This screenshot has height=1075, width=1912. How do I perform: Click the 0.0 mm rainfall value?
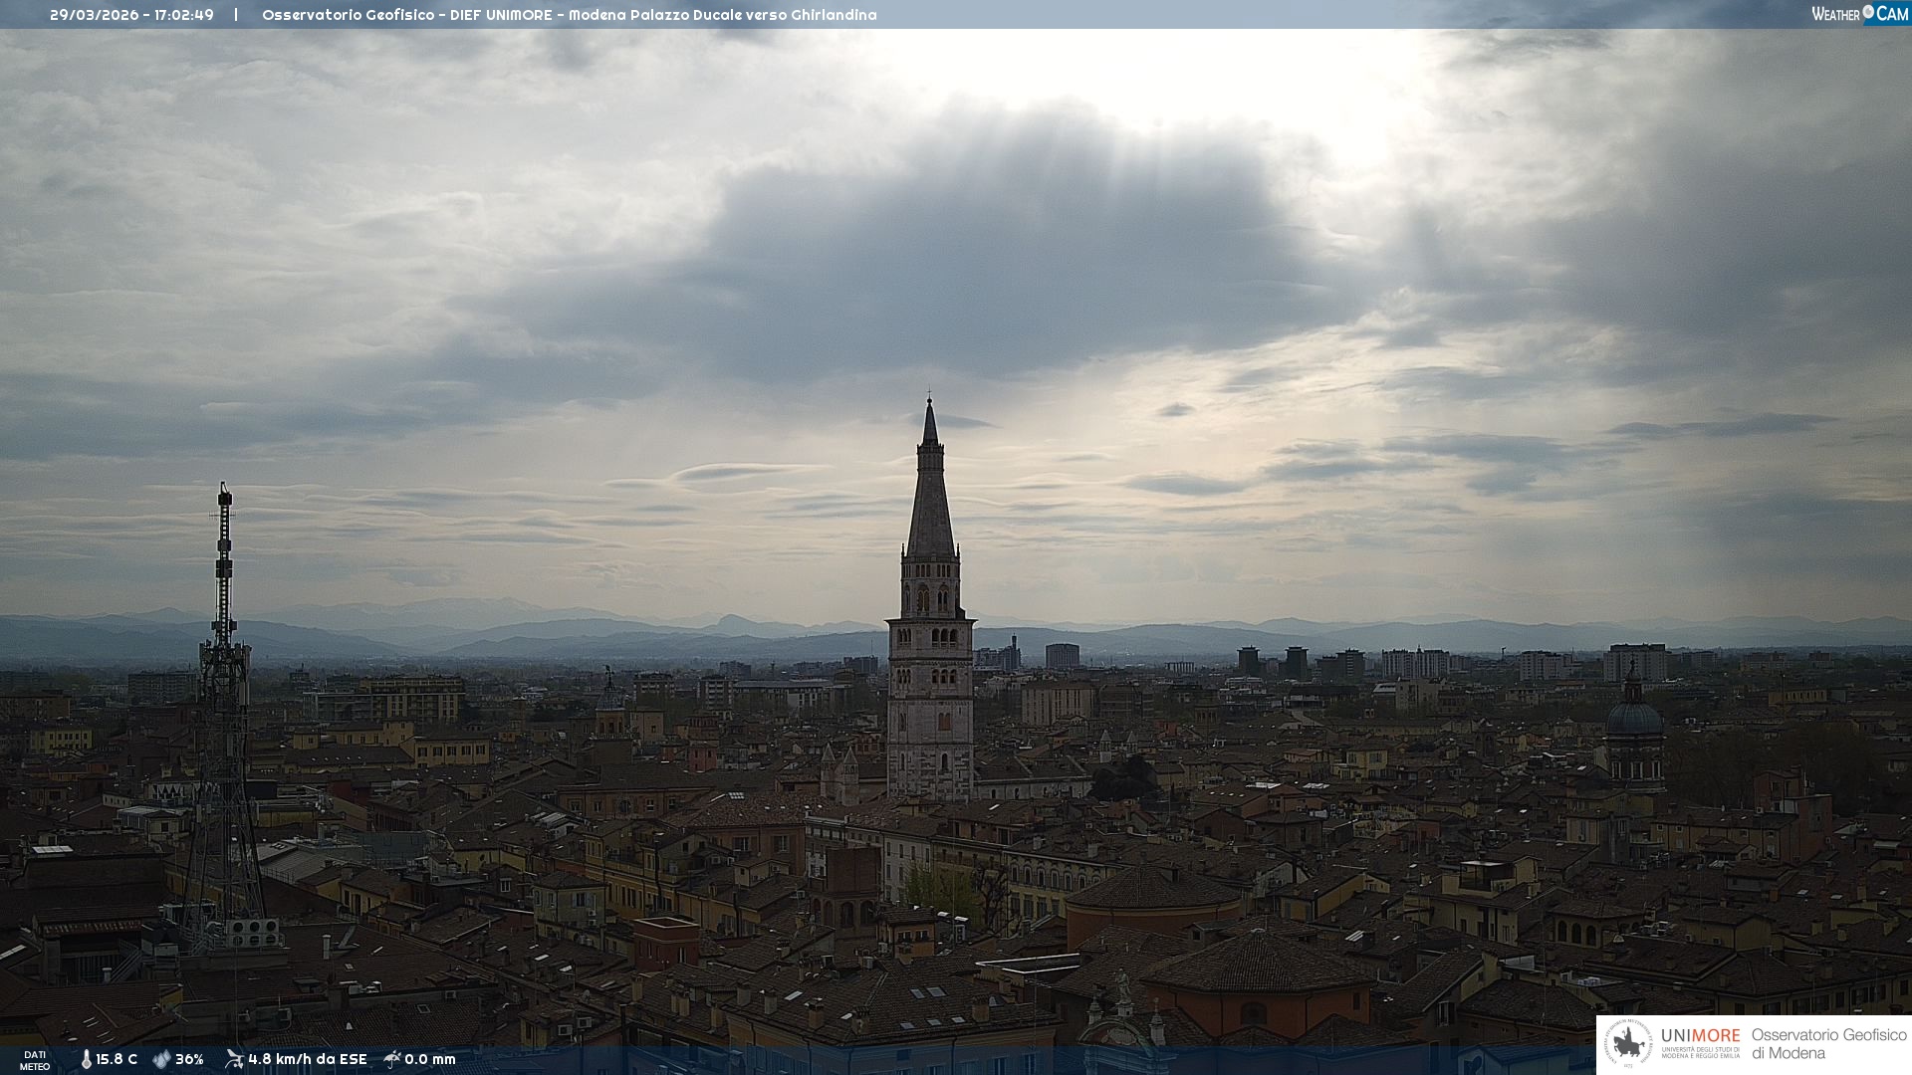pyautogui.click(x=429, y=1059)
